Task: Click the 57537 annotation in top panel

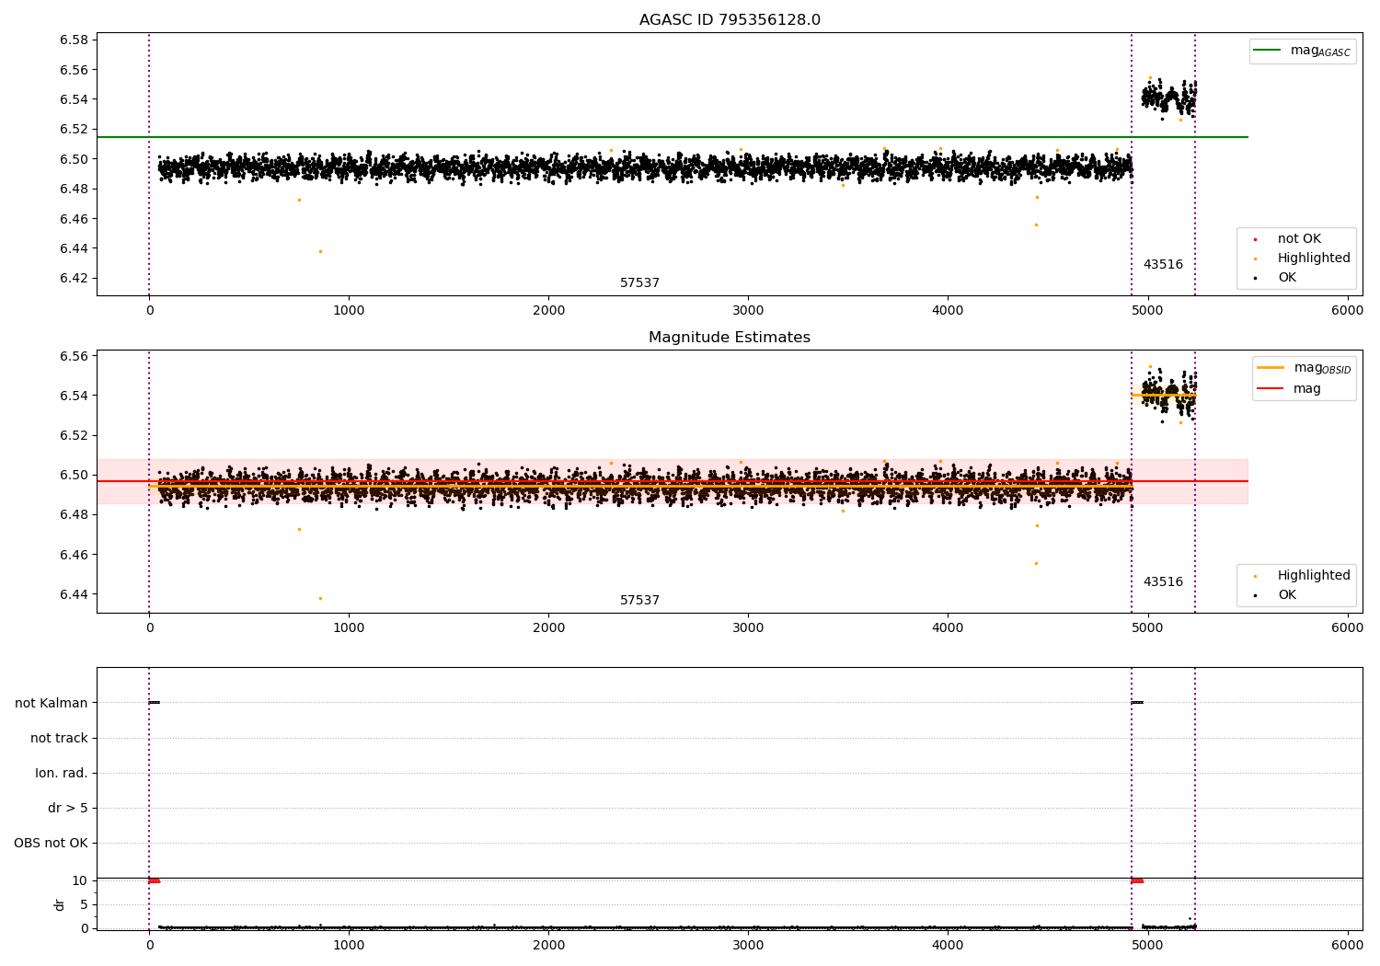Action: coord(639,283)
